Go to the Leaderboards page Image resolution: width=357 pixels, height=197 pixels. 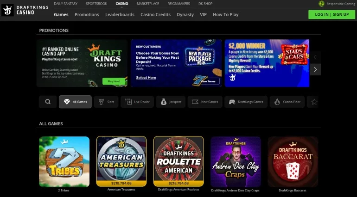[120, 14]
